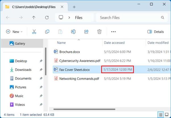Screen dimensions: 171x118
Task: Open Documents in navigation pane
Action: click(21, 78)
